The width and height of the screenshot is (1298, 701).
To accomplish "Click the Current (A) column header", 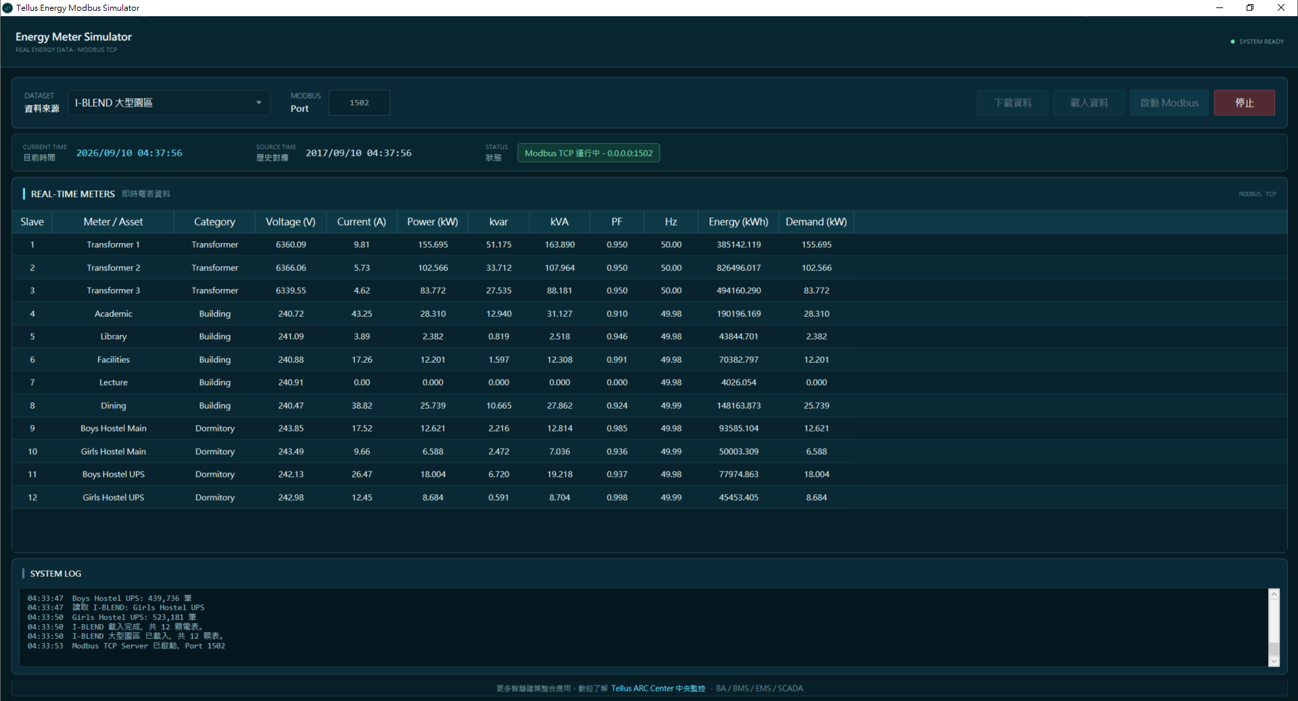I will point(362,222).
